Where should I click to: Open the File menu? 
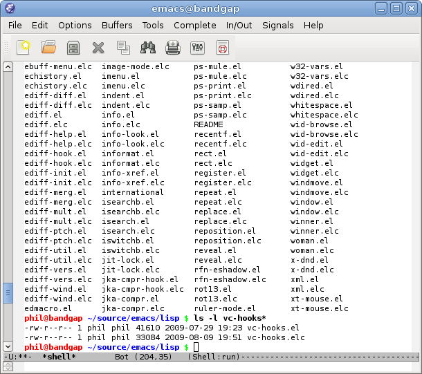tap(15, 26)
